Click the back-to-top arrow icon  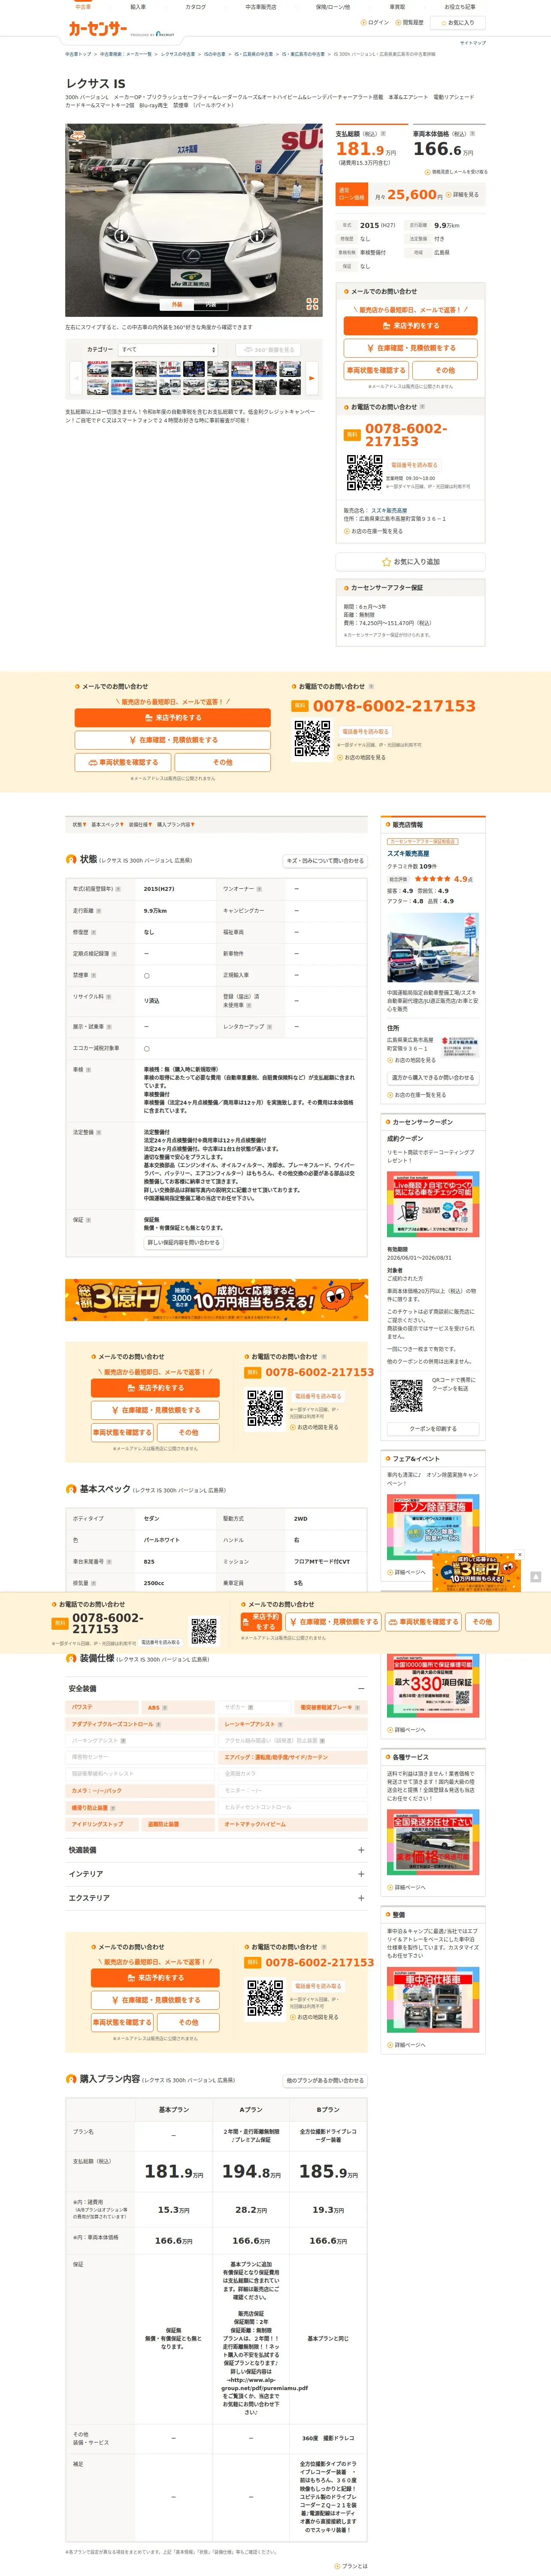click(536, 1577)
